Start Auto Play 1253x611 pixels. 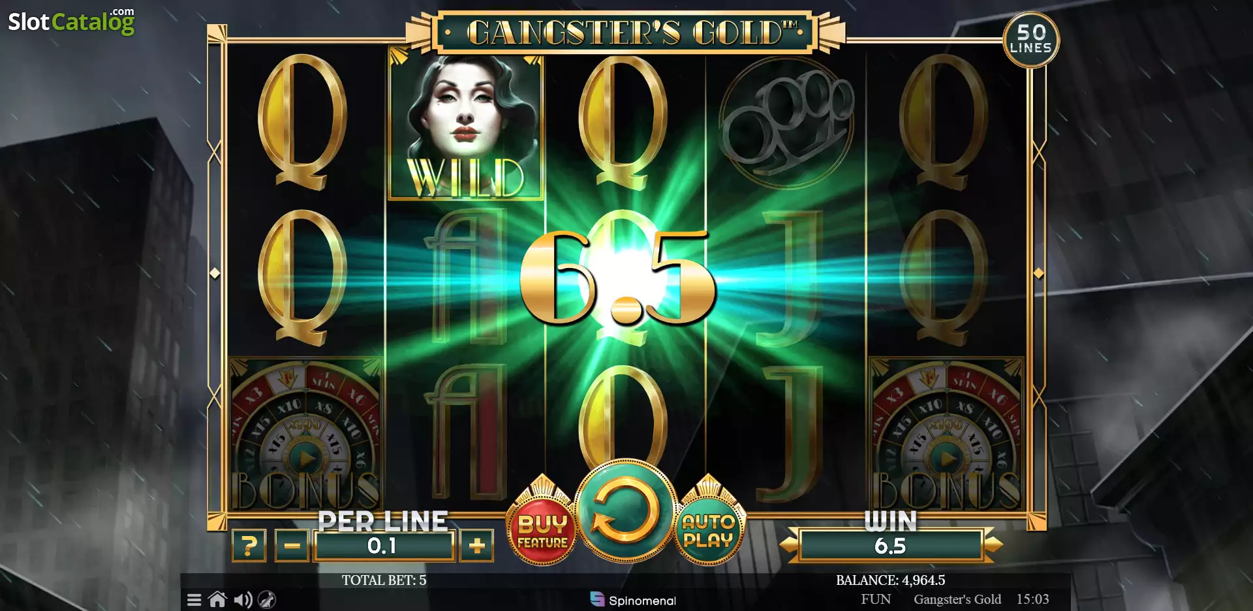[709, 529]
